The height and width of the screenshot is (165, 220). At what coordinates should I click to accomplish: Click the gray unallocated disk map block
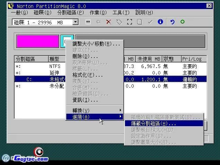[164, 41]
